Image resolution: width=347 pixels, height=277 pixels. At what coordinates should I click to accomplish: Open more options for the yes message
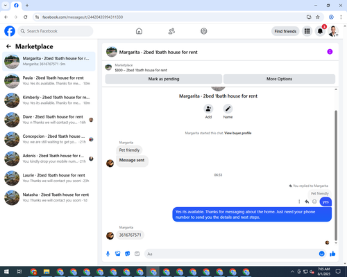point(299,202)
